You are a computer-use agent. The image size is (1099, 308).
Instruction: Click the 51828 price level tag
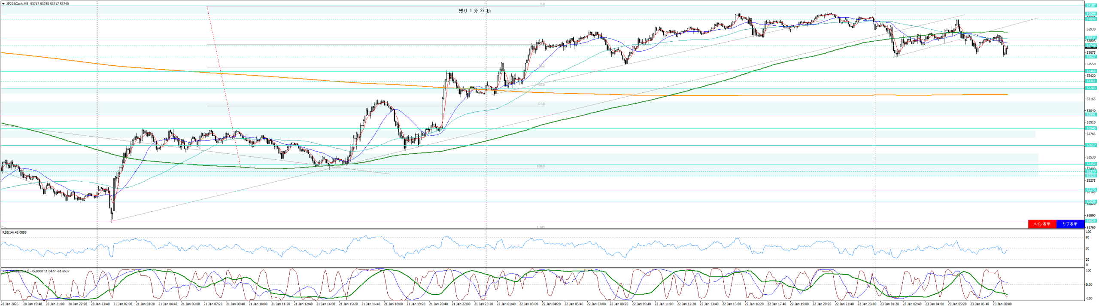point(1091,221)
